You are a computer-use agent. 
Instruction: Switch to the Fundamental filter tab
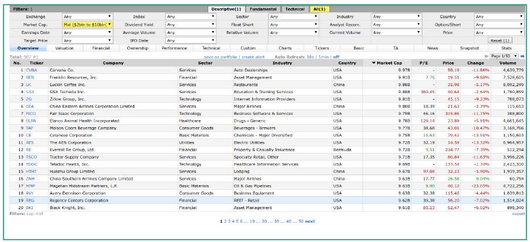262,9
